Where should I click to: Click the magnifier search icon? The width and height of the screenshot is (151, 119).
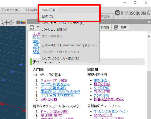116,27
